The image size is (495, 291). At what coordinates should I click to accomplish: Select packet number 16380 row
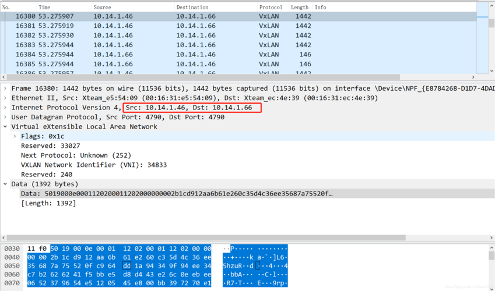tap(238, 16)
